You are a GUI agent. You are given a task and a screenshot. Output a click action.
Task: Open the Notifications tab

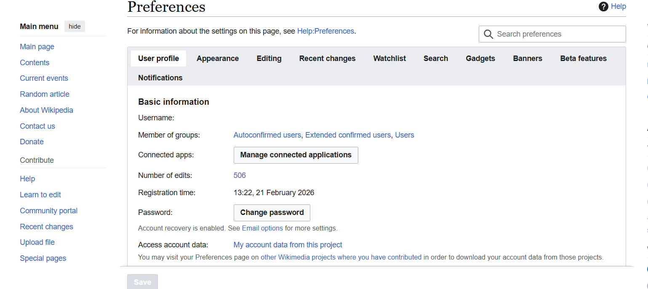click(160, 78)
